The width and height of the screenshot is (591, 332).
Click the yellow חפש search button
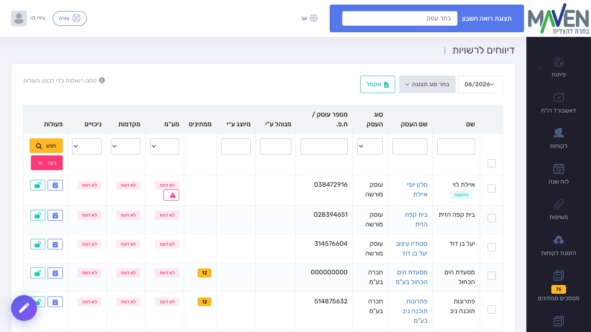click(46, 146)
